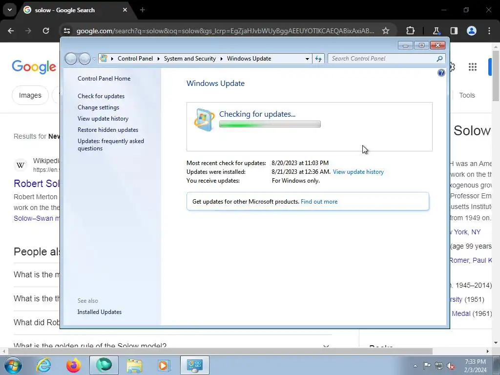
Task: Click the Control Panel taskbar button
Action: pos(195,365)
